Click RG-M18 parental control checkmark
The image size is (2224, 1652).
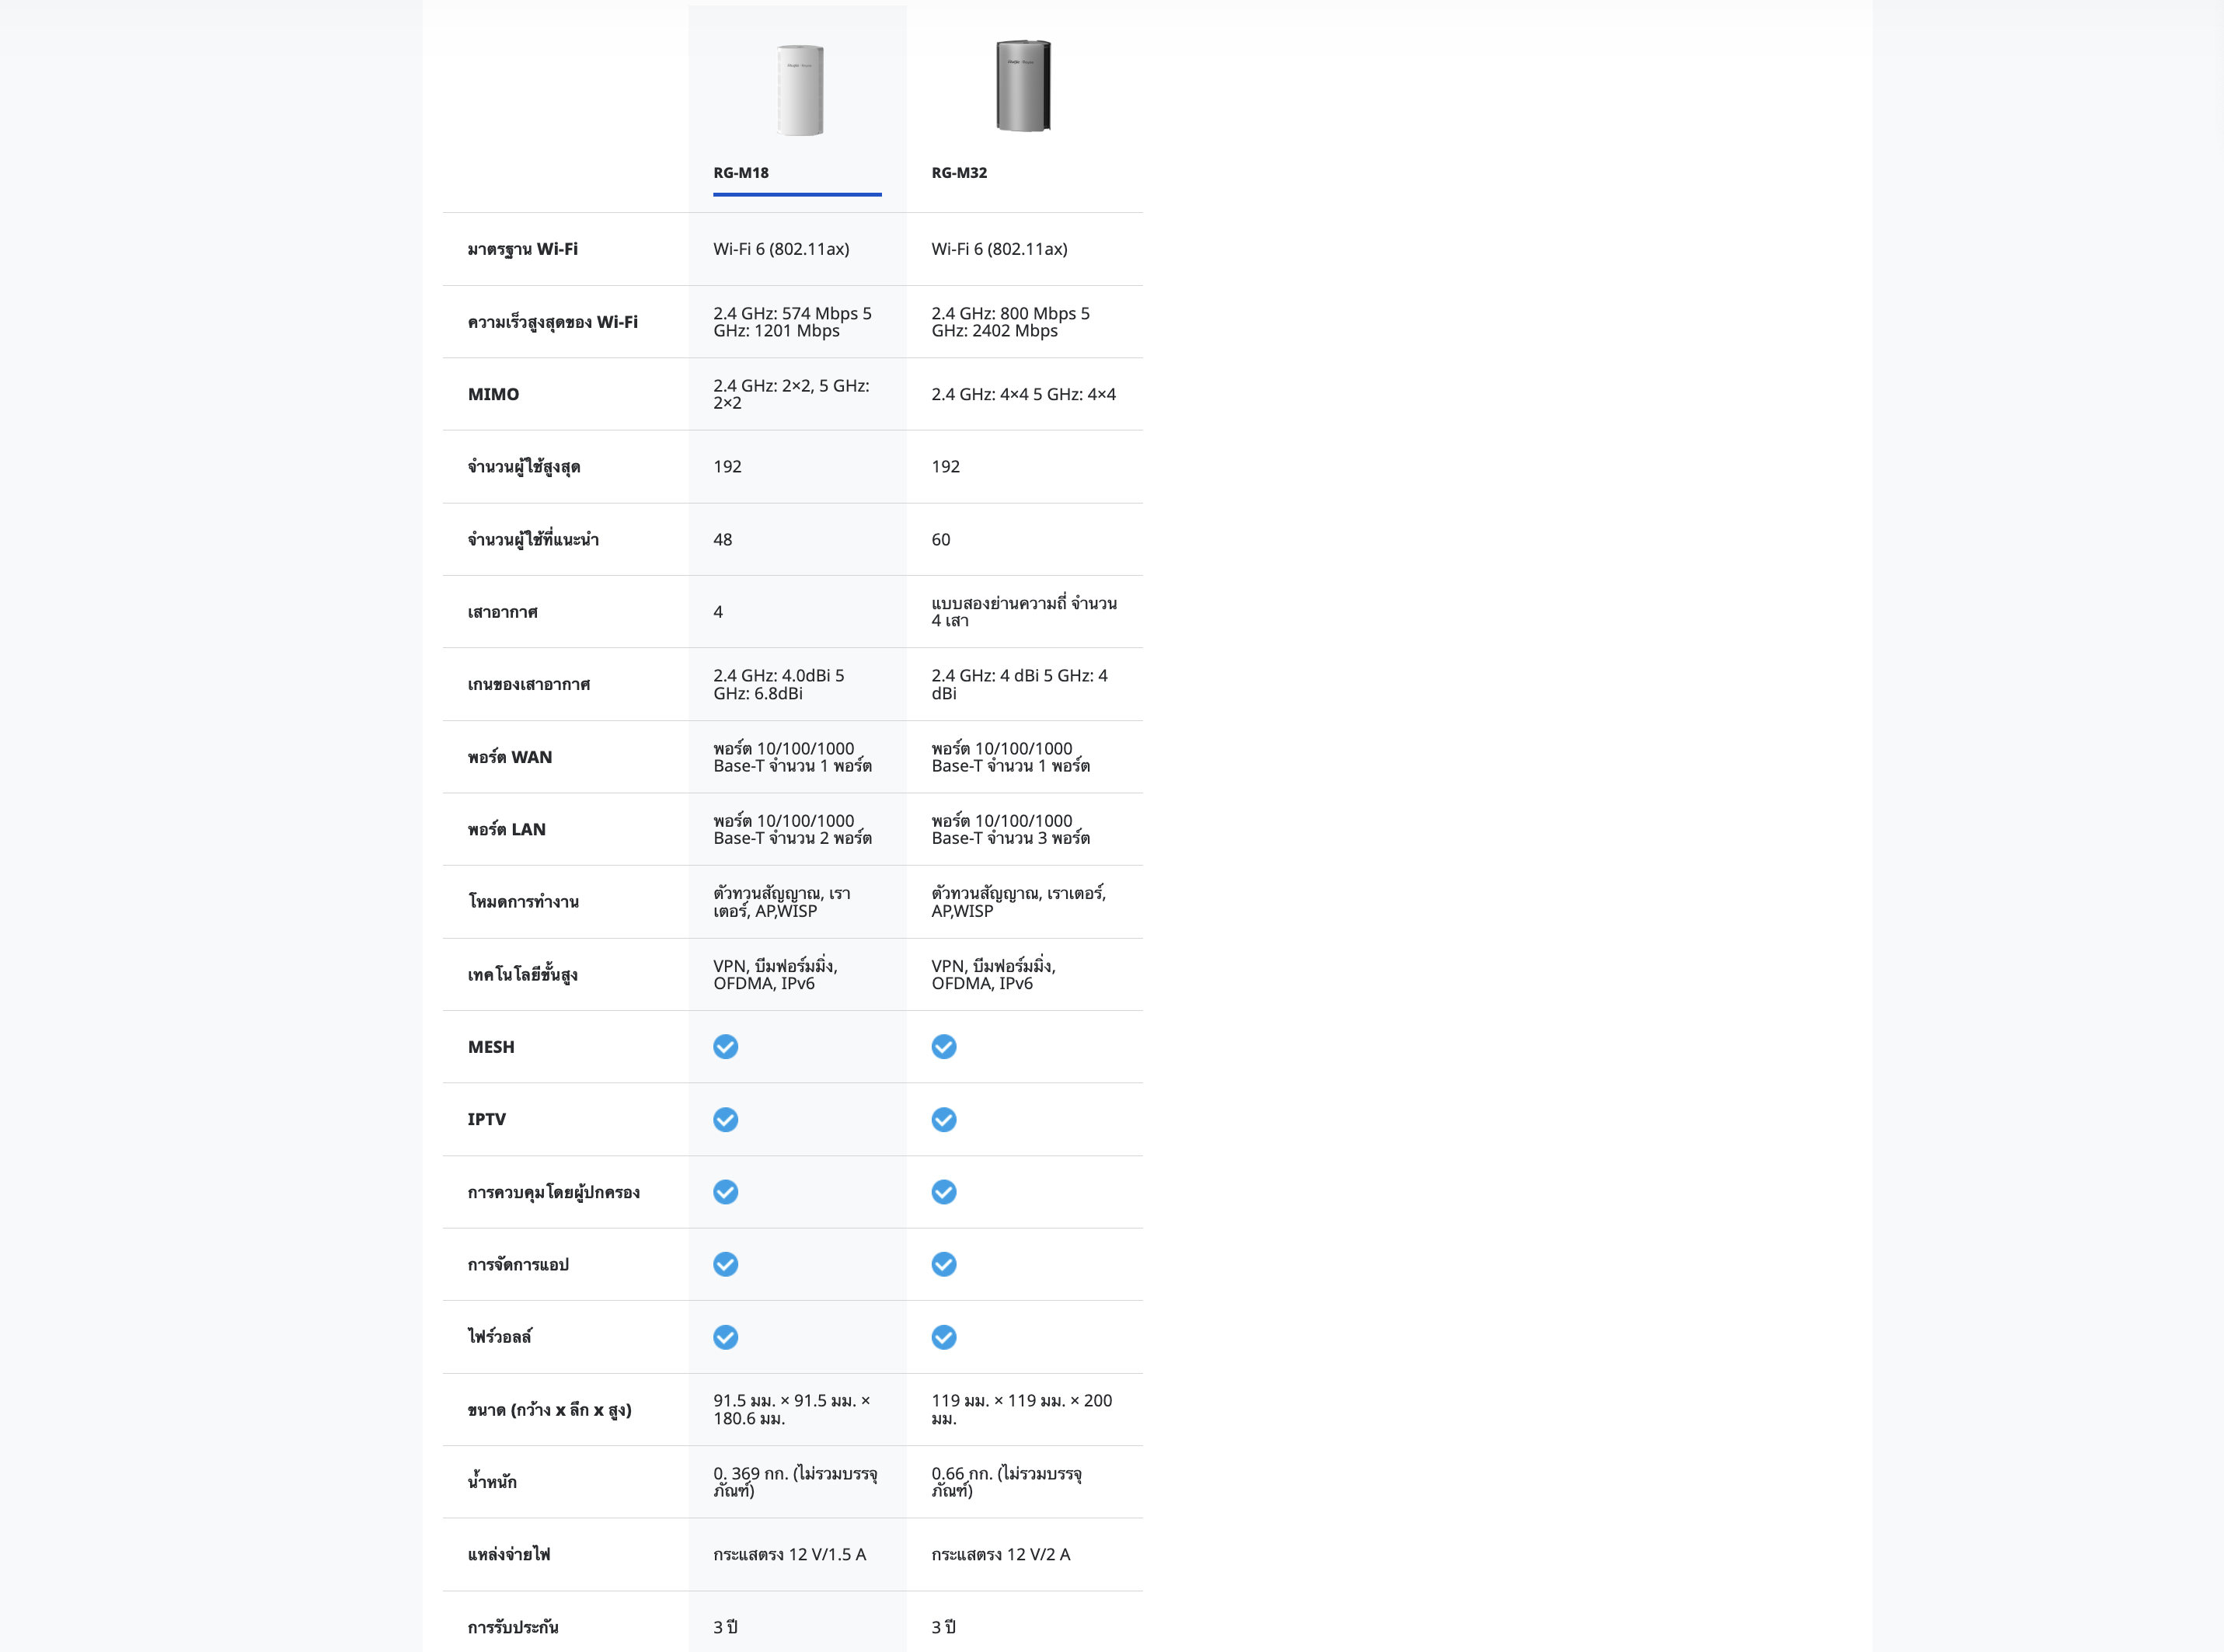pos(725,1191)
